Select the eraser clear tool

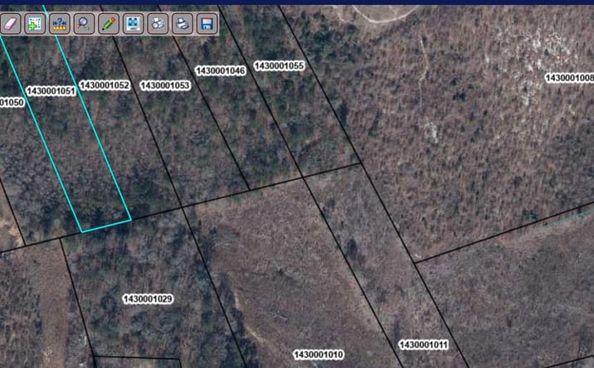click(x=10, y=24)
